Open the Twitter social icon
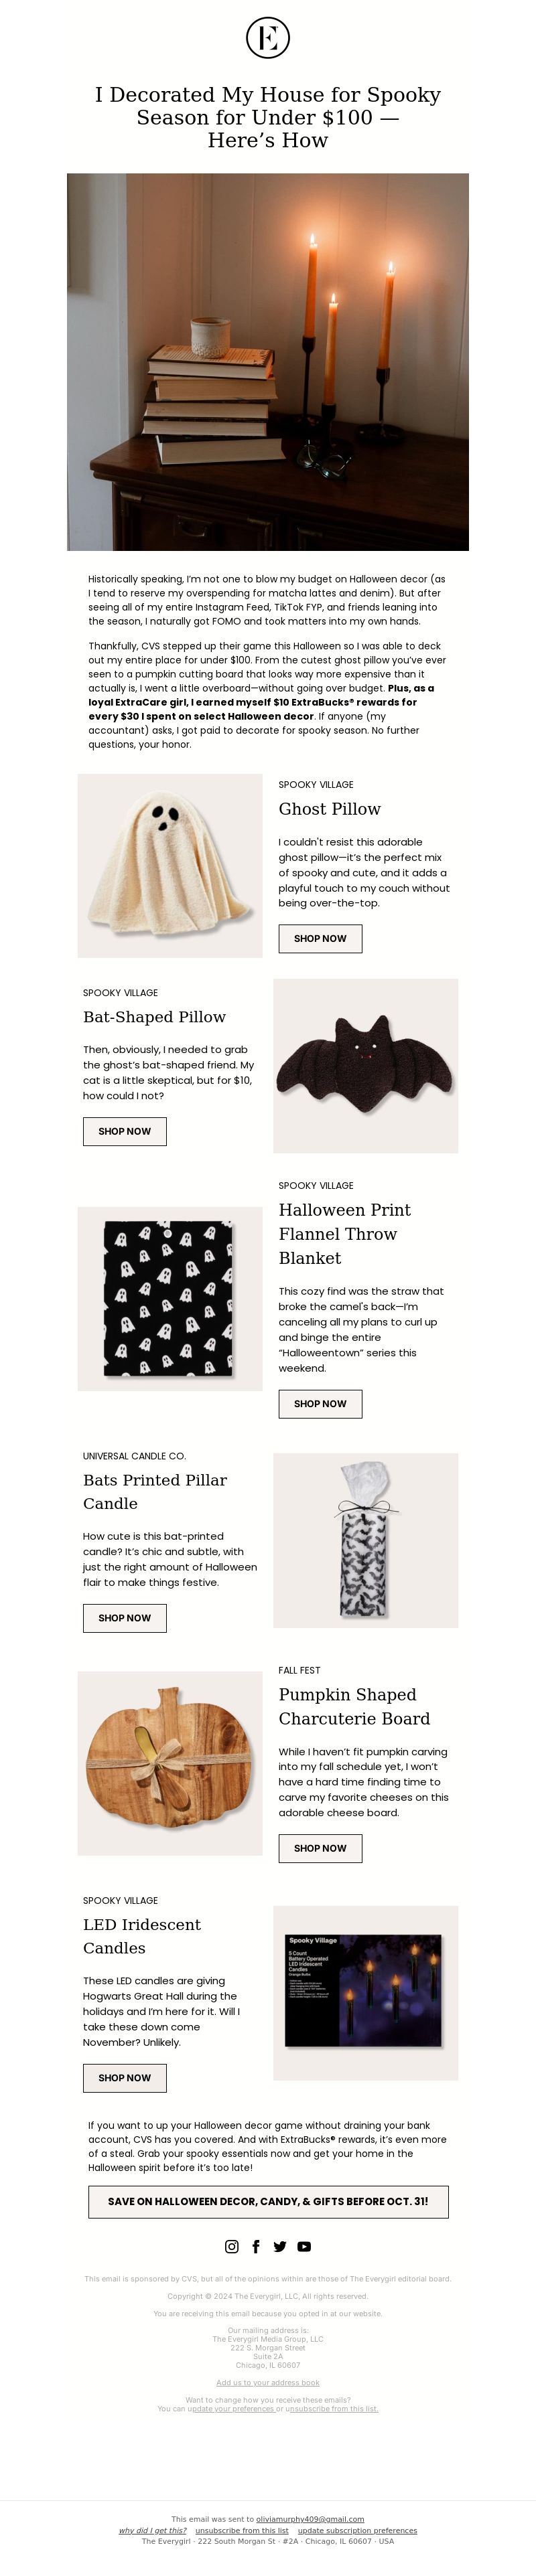The width and height of the screenshot is (536, 2576). pos(280,2246)
